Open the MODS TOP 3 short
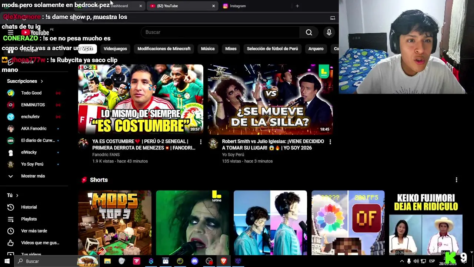This screenshot has height=267, width=474. click(x=115, y=223)
